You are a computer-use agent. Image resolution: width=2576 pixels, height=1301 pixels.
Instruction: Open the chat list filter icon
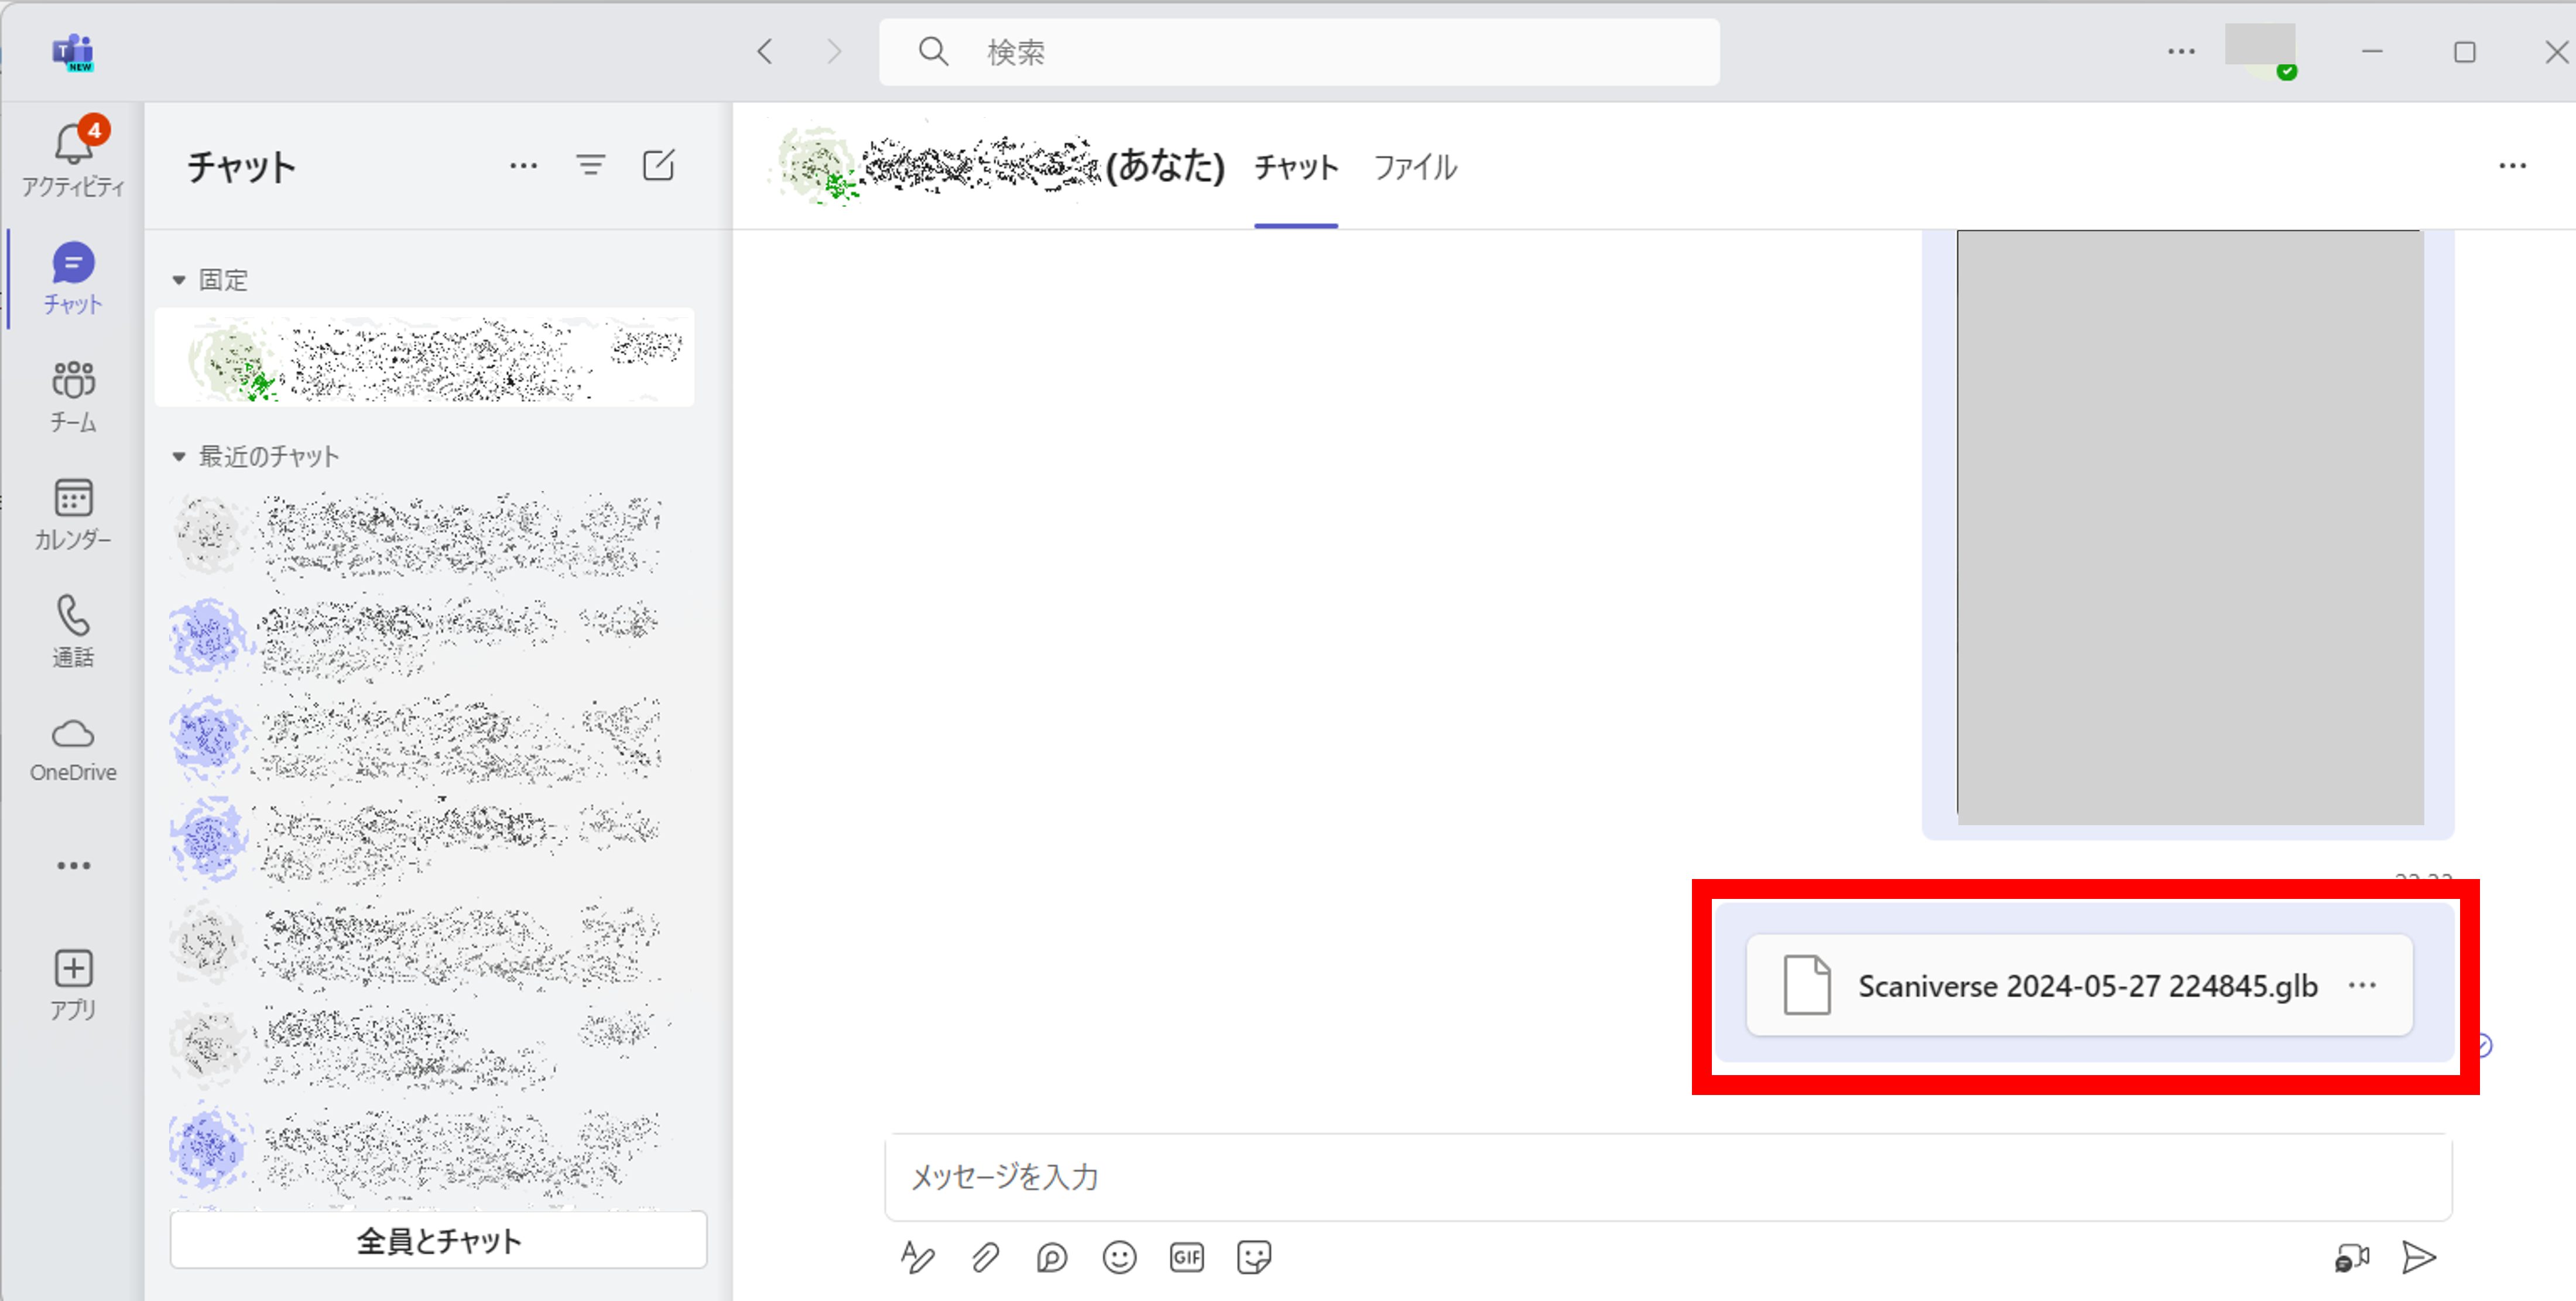(x=591, y=166)
